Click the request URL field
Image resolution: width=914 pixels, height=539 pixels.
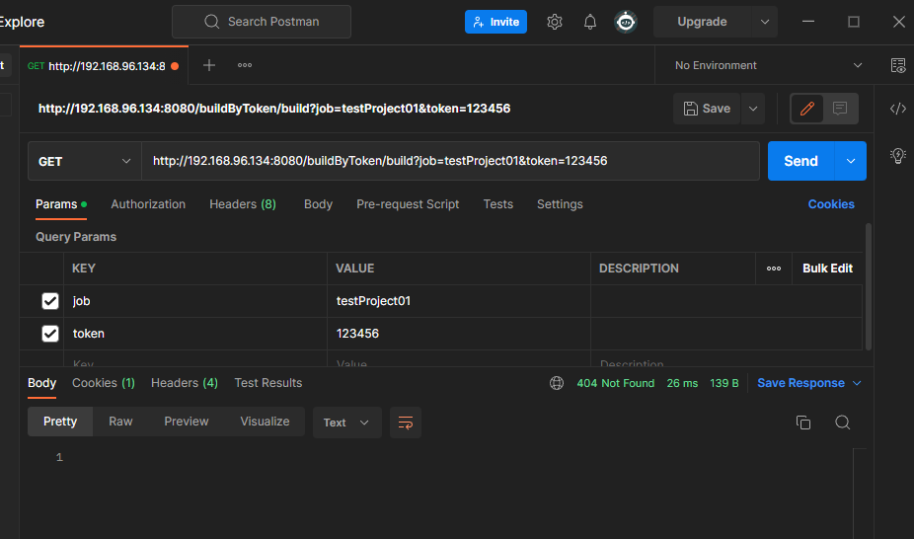[450, 161]
